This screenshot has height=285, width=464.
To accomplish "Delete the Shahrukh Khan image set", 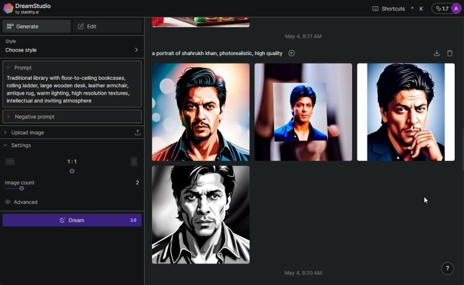I will tap(450, 53).
